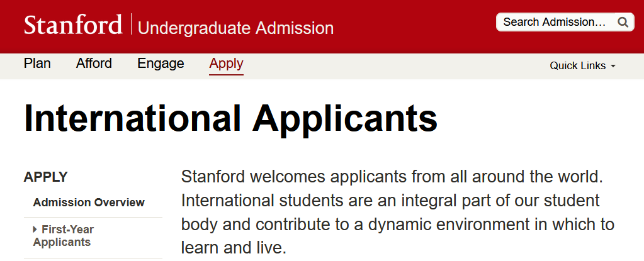Click the Quick Links caret arrow

click(x=613, y=66)
